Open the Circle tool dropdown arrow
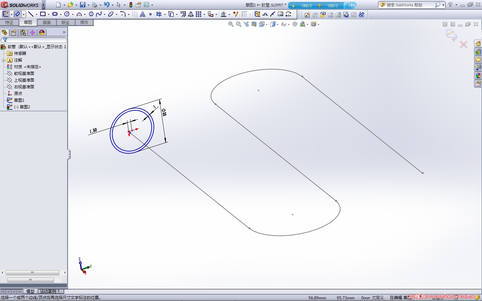This screenshot has height=301, width=482. tap(73, 14)
